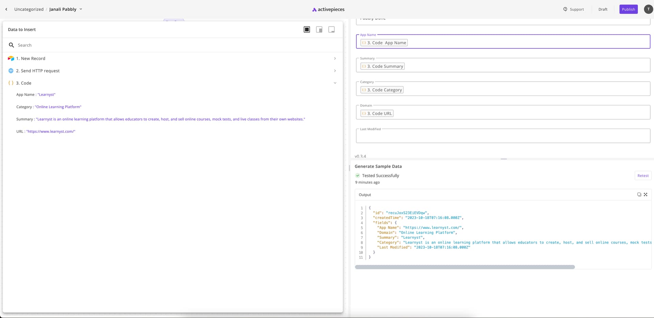Click the green Tested Successfully check icon
This screenshot has height=318, width=654.
(358, 175)
